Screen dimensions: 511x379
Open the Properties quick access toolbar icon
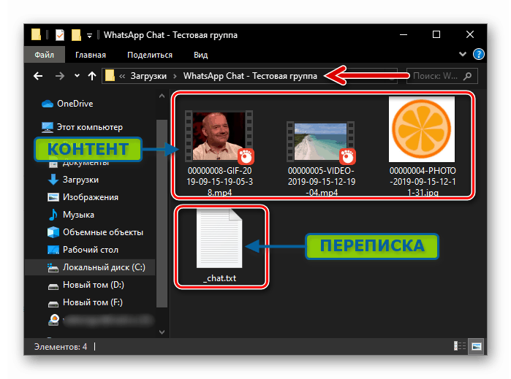[x=60, y=35]
